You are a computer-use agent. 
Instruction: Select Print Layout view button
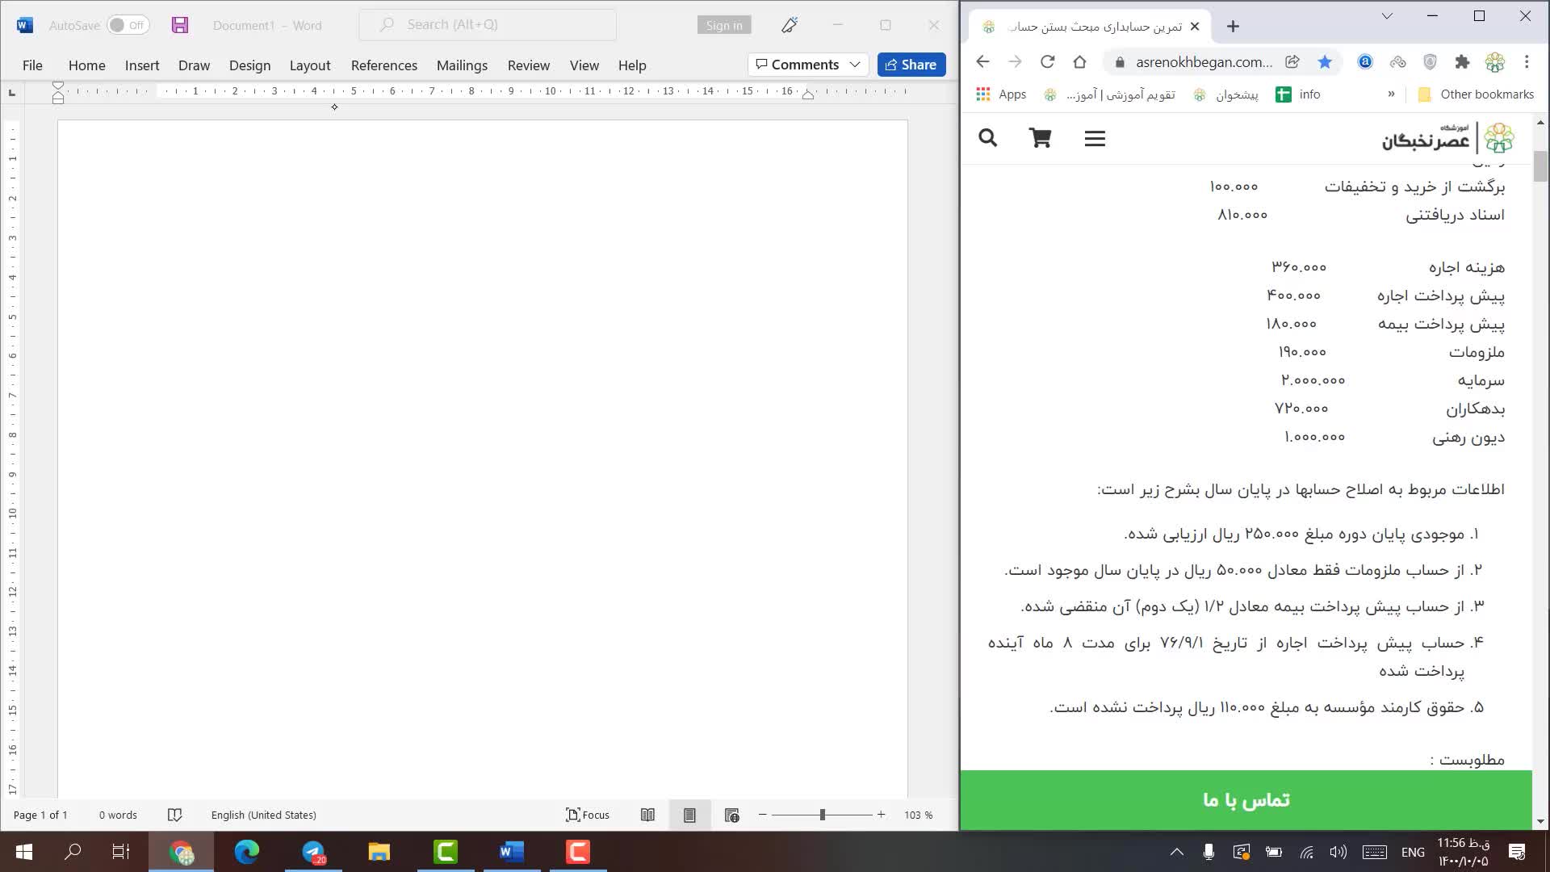pyautogui.click(x=689, y=815)
